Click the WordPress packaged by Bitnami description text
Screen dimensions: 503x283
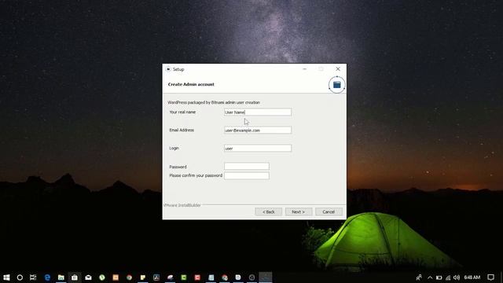[x=214, y=102]
